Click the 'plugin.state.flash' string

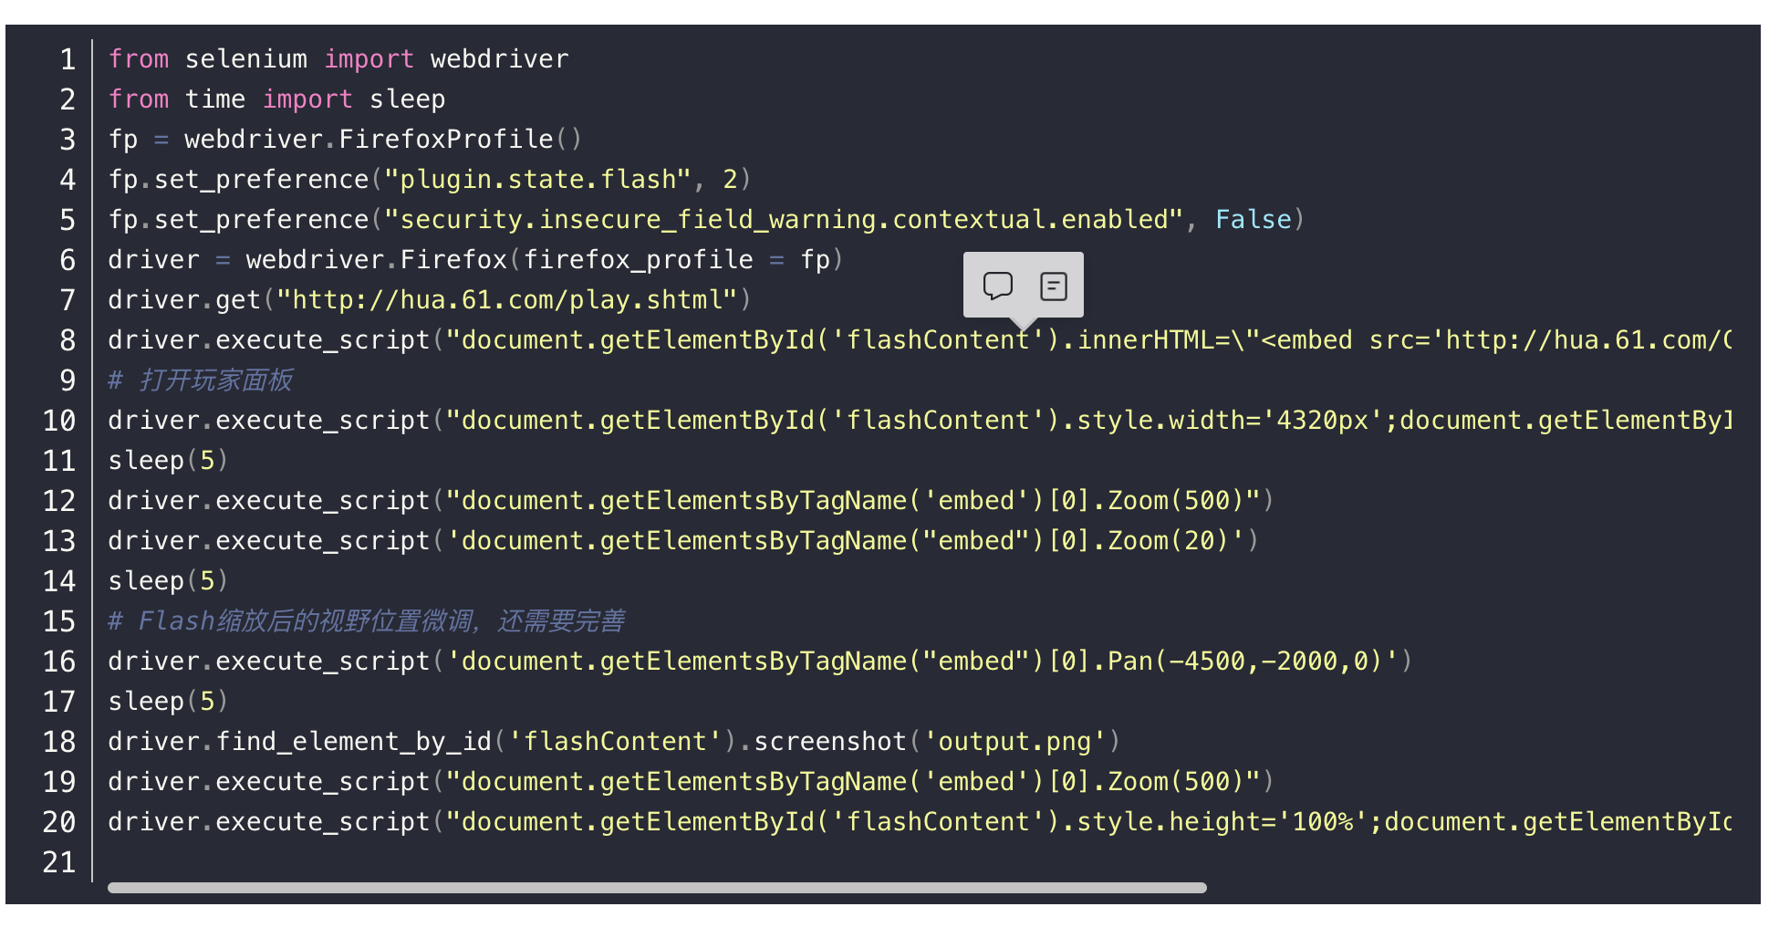[x=536, y=180]
